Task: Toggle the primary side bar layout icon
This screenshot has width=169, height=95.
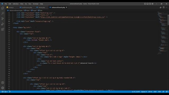Action: coord(145,4)
